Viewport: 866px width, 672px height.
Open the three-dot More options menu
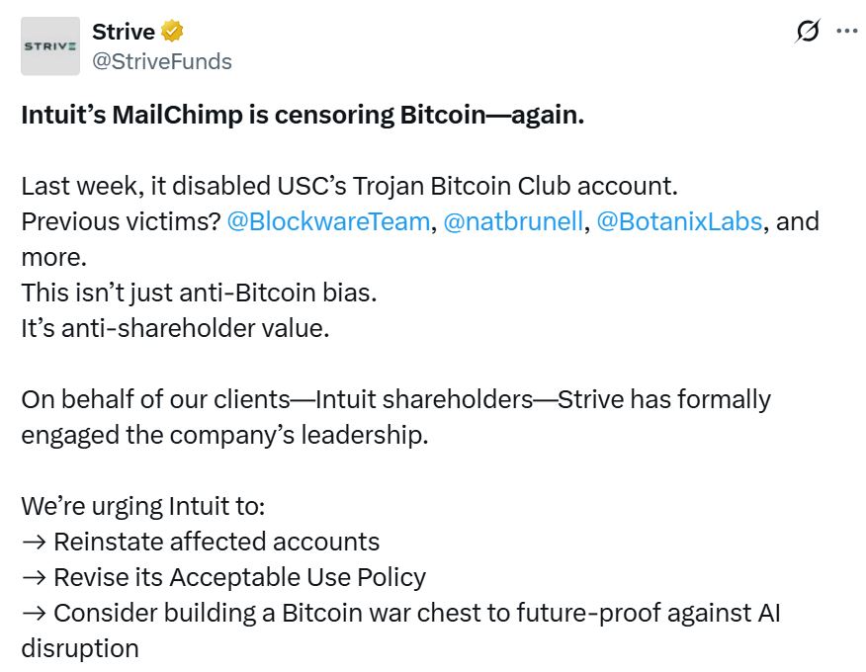coord(846,32)
